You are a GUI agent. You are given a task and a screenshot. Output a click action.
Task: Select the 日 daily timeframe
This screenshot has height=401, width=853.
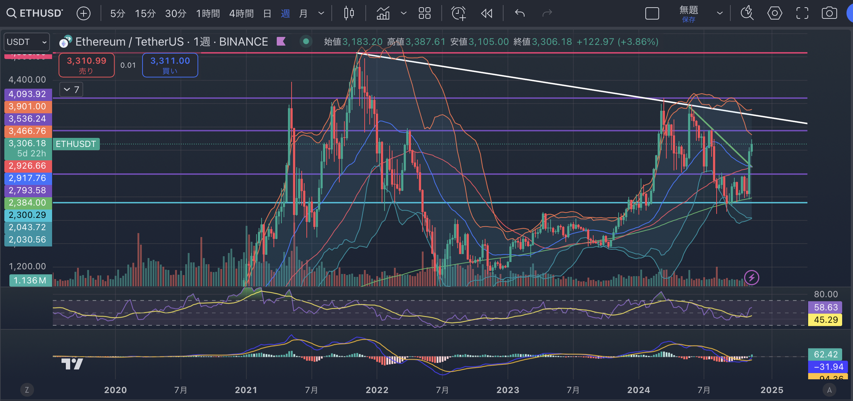click(x=267, y=13)
